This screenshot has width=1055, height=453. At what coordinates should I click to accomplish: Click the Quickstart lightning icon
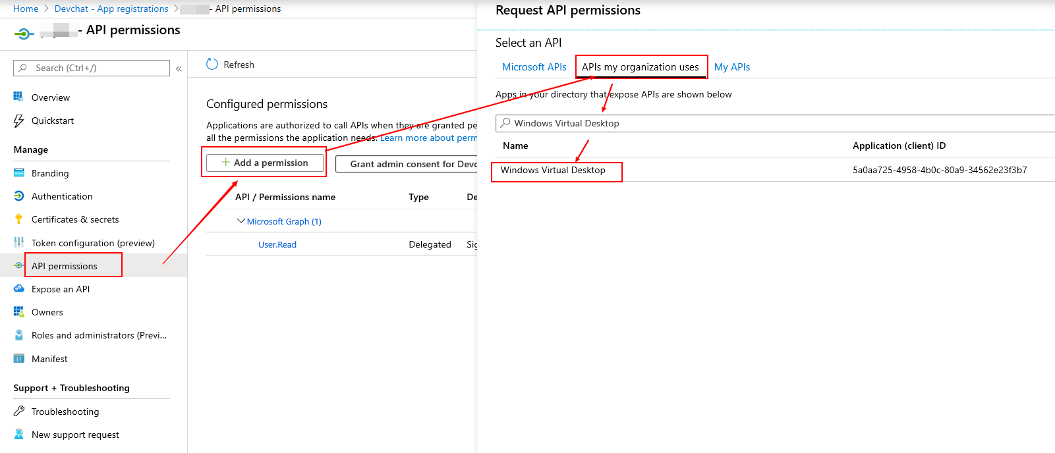(x=18, y=120)
